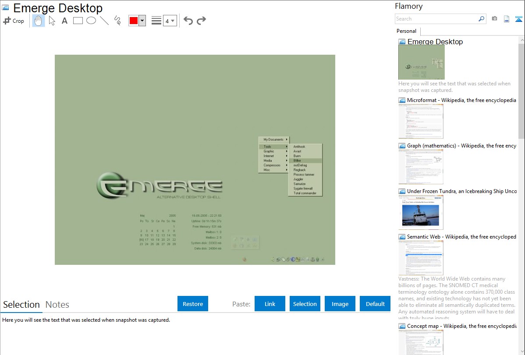
Task: Switch to the Selection tab
Action: (x=21, y=305)
